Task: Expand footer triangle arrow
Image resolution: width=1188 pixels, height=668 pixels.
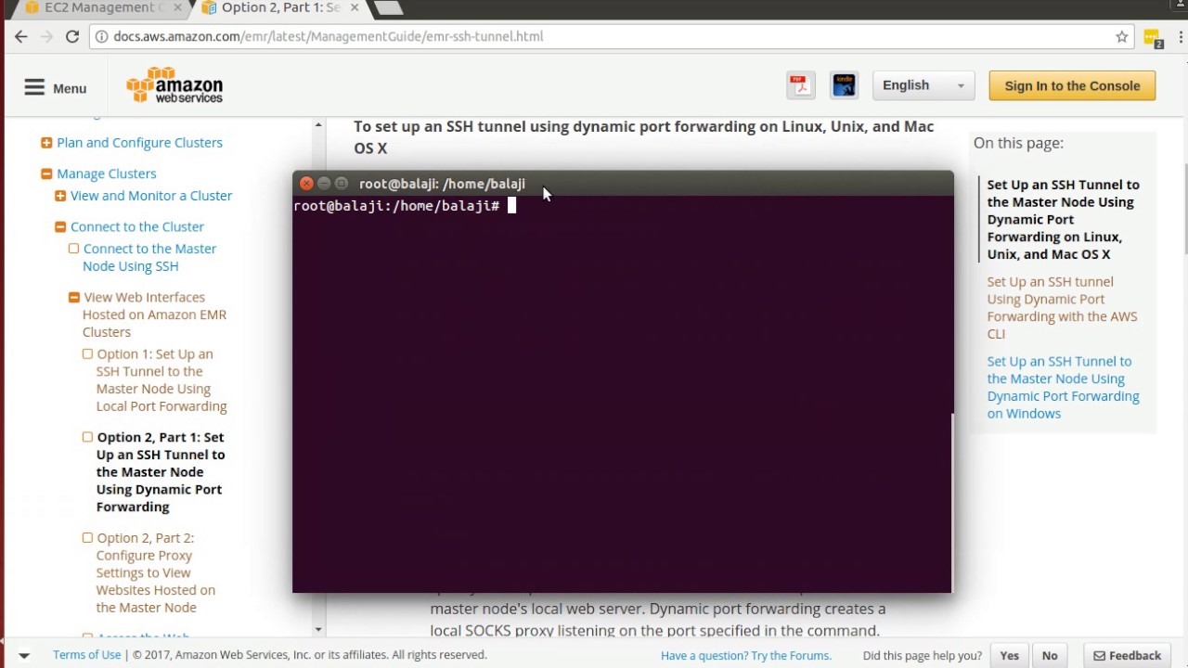Action: tap(24, 656)
